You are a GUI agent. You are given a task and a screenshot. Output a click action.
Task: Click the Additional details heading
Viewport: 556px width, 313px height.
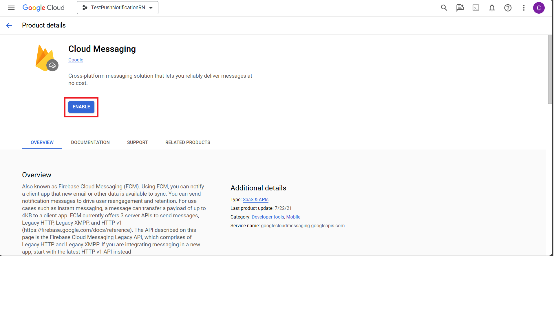click(x=258, y=188)
